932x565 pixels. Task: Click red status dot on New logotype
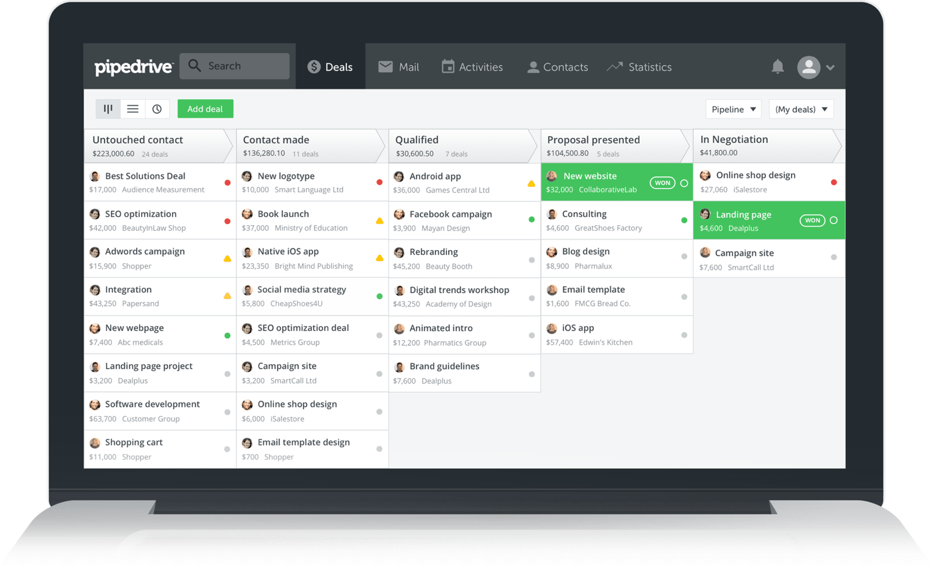[379, 182]
